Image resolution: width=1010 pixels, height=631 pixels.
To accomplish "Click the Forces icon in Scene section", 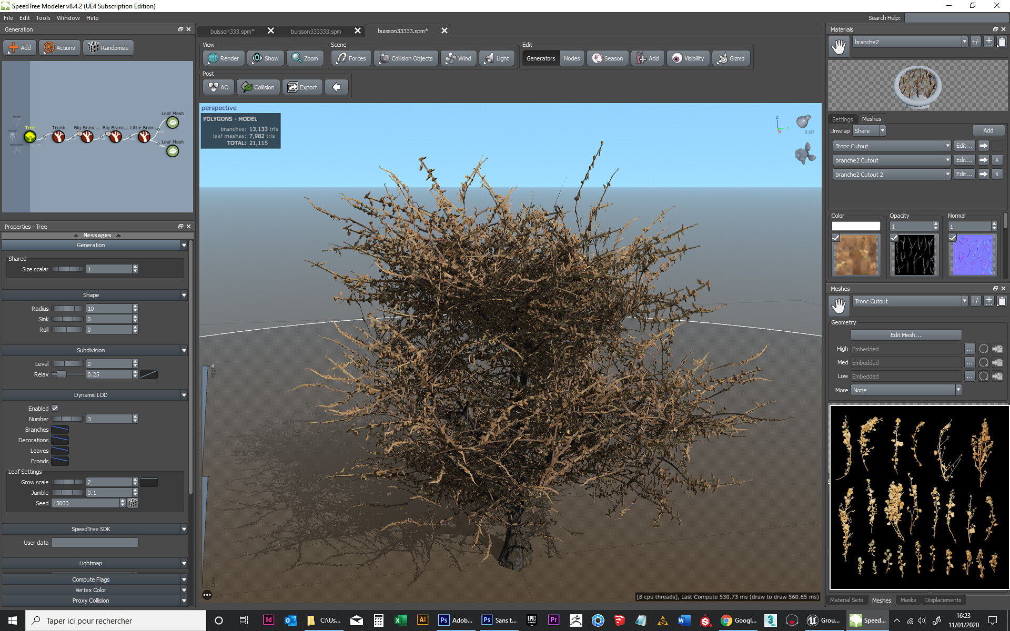I will pos(350,58).
